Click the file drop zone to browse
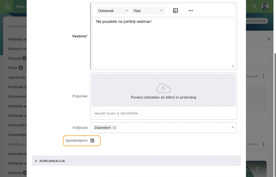 [x=163, y=97]
